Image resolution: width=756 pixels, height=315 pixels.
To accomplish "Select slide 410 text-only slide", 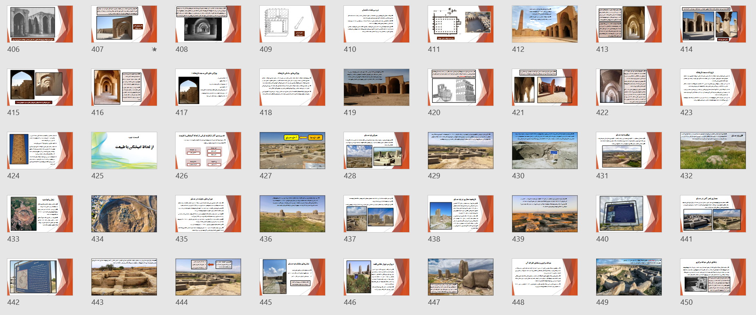I will [x=377, y=24].
